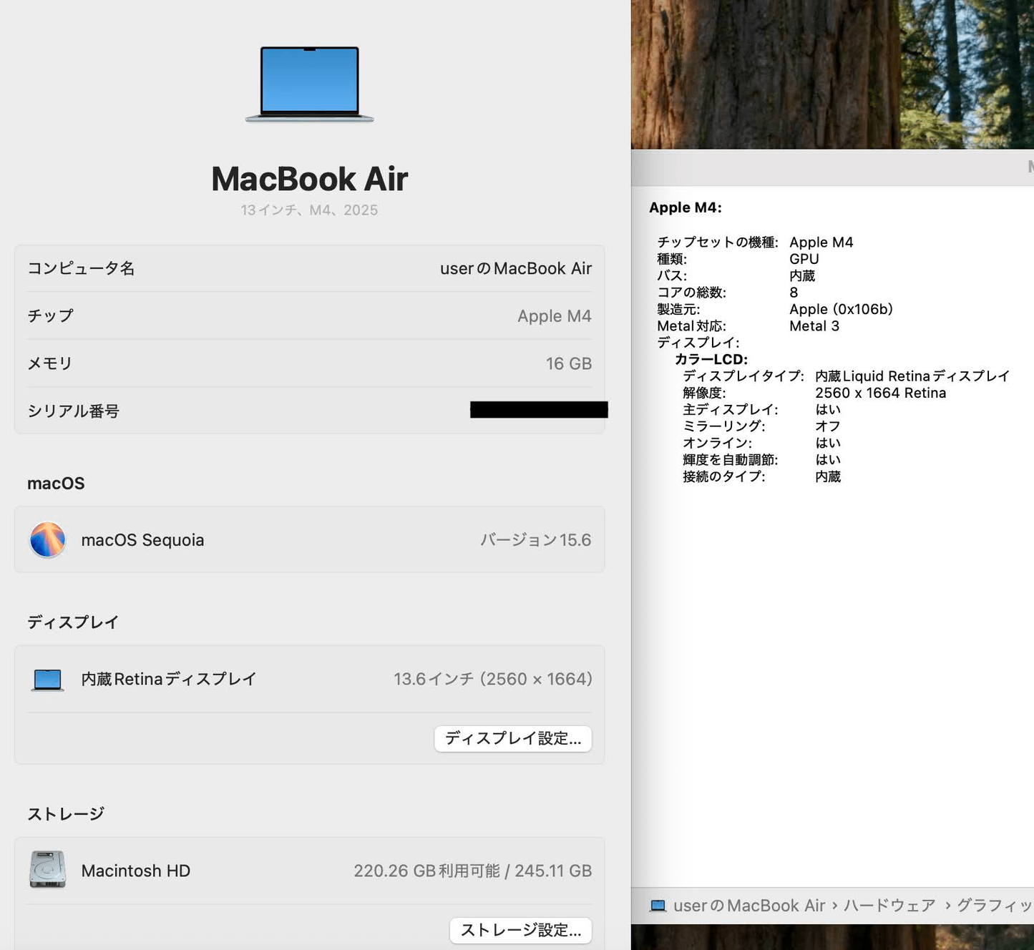Open ストレージ設定 from the storage section
This screenshot has height=950, width=1034.
[520, 930]
